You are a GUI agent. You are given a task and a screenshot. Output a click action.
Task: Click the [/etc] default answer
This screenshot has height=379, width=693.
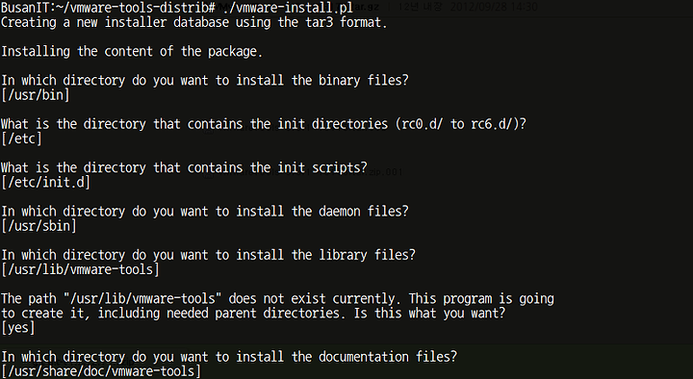(21, 139)
